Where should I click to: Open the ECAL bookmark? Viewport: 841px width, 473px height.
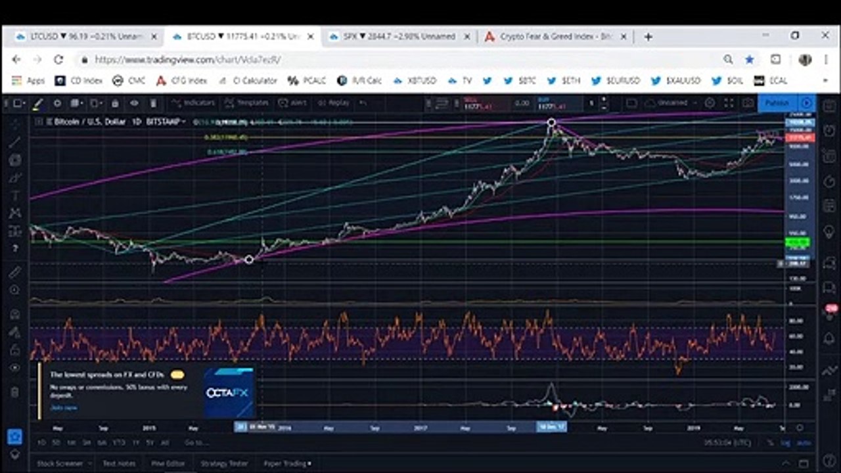(x=770, y=81)
